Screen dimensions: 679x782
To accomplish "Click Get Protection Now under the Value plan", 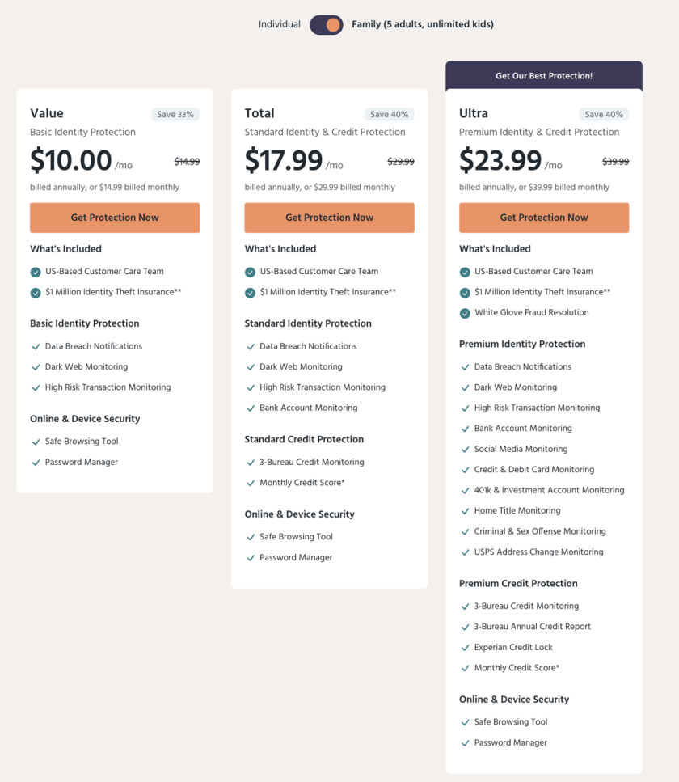I will tap(114, 218).
